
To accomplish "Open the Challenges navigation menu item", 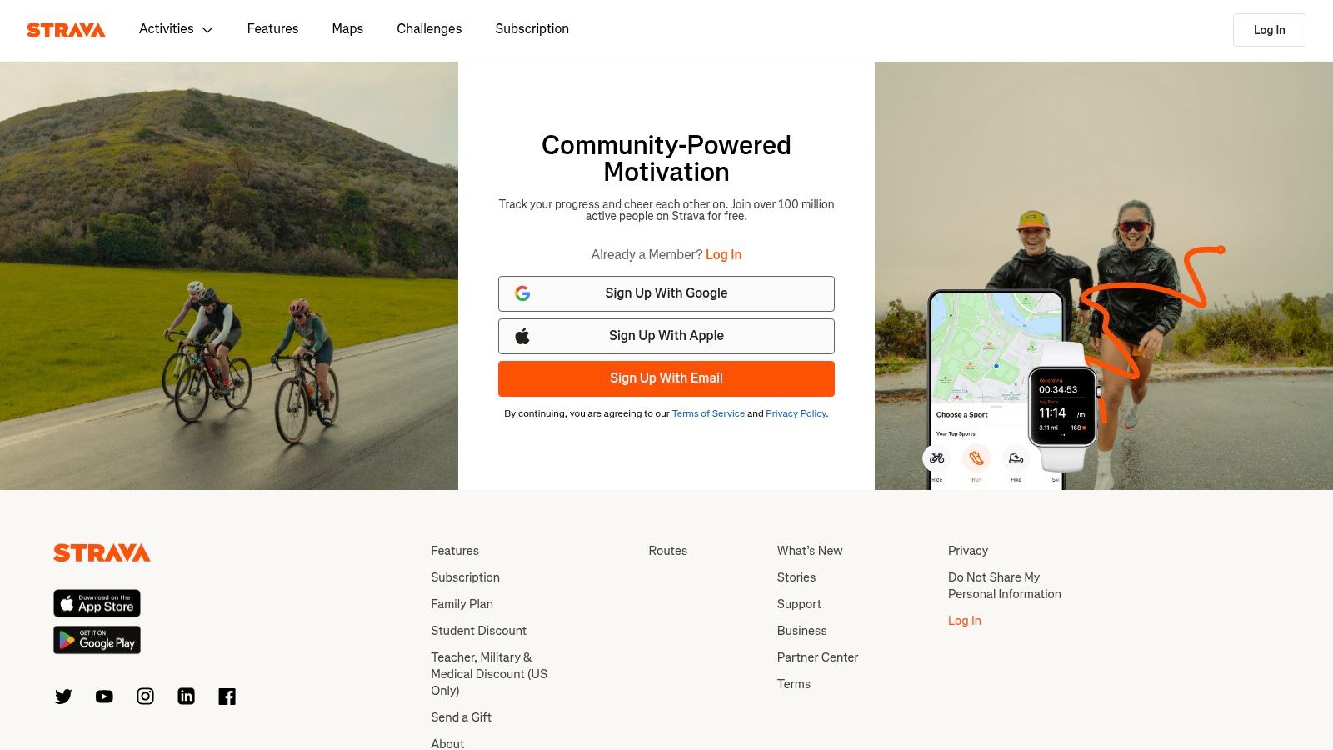I will point(429,29).
